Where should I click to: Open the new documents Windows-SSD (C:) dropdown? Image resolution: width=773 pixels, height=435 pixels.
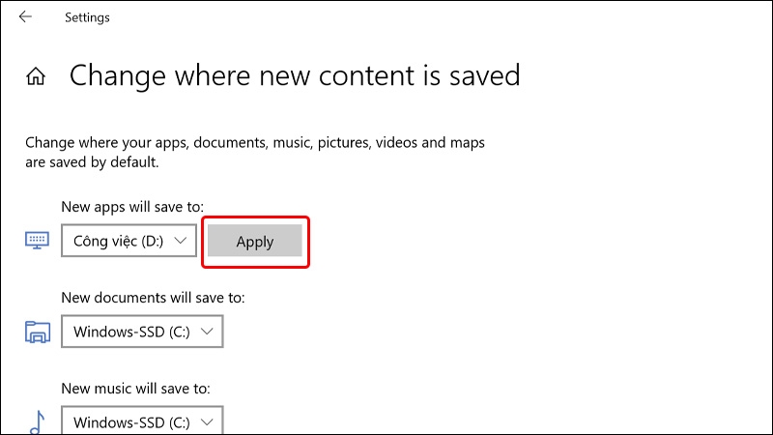click(x=142, y=332)
